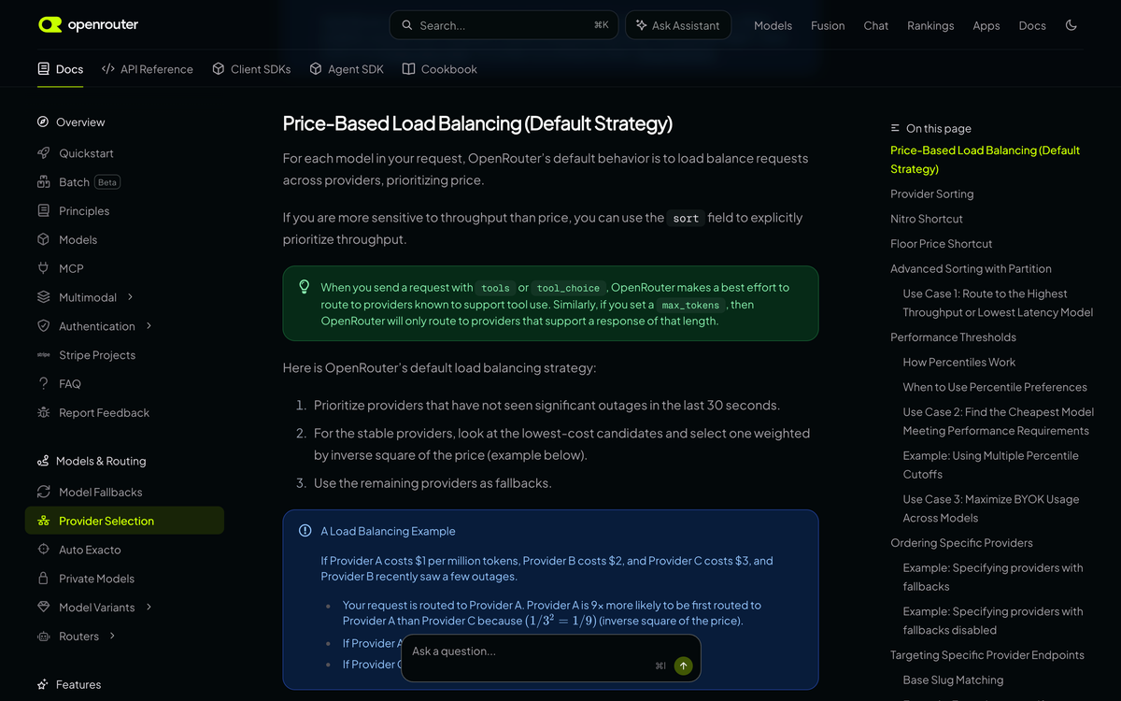This screenshot has width=1121, height=701.
Task: Click the Provider Selection icon
Action: coord(43,521)
